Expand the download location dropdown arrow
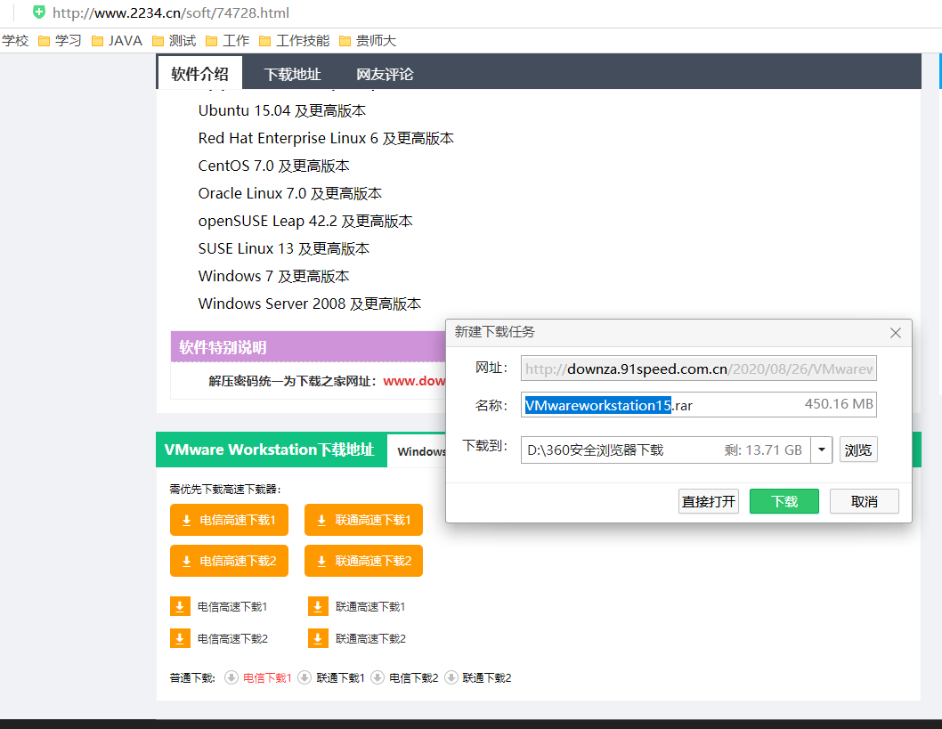Screen dimensions: 942x729 821,450
